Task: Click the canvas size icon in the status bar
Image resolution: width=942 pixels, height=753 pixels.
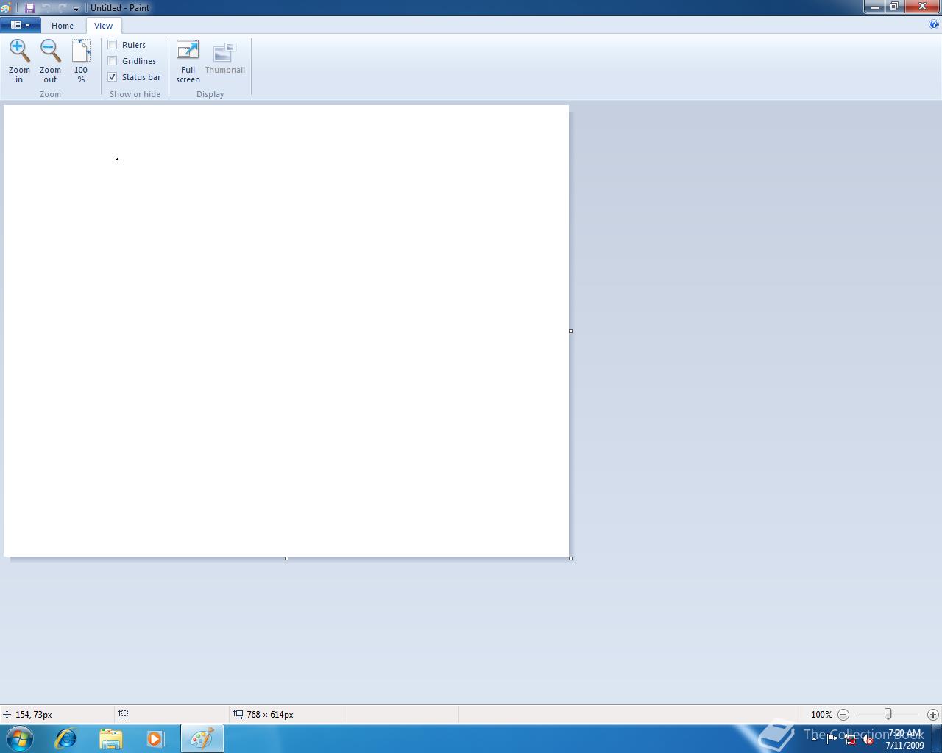Action: point(238,714)
